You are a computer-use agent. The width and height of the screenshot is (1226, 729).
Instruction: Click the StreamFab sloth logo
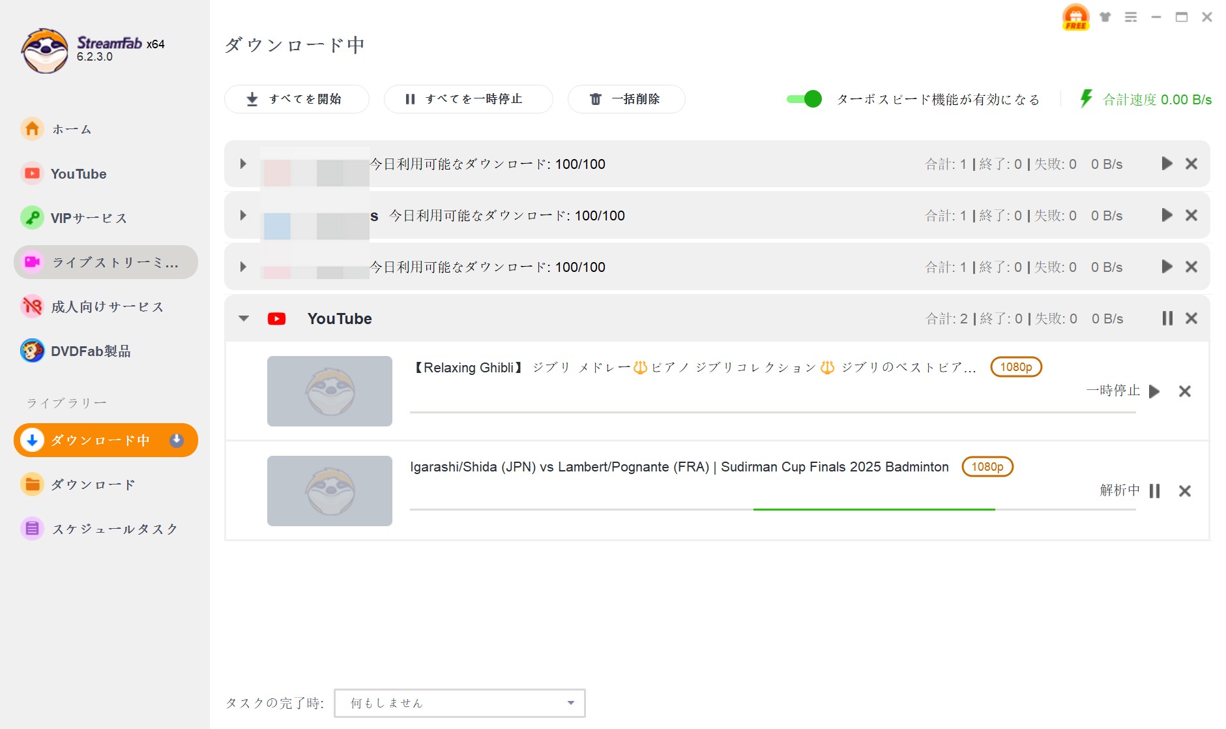pos(44,51)
